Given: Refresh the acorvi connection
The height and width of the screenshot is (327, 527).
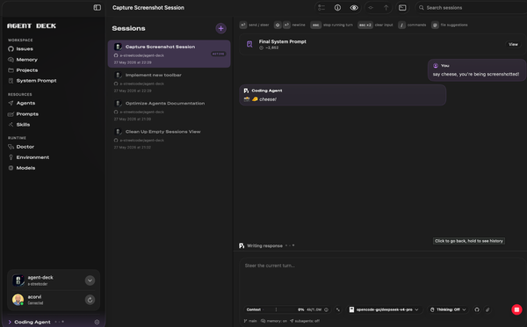Looking at the screenshot, I should pos(90,300).
